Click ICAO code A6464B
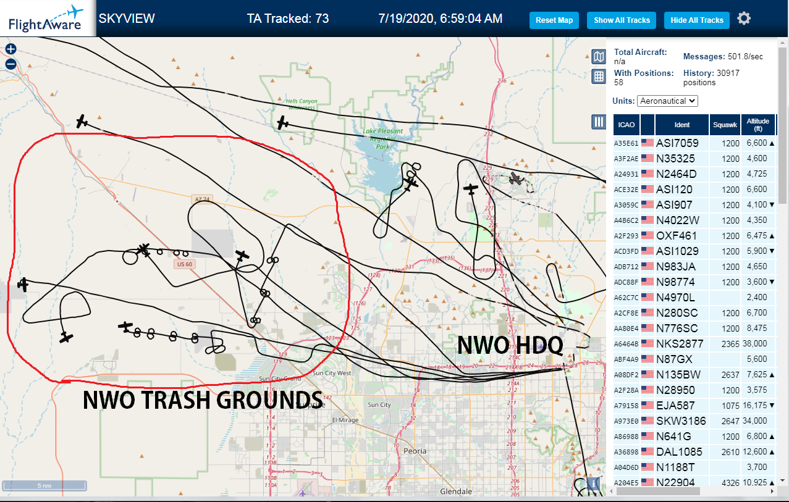This screenshot has height=502, width=789. tap(626, 344)
